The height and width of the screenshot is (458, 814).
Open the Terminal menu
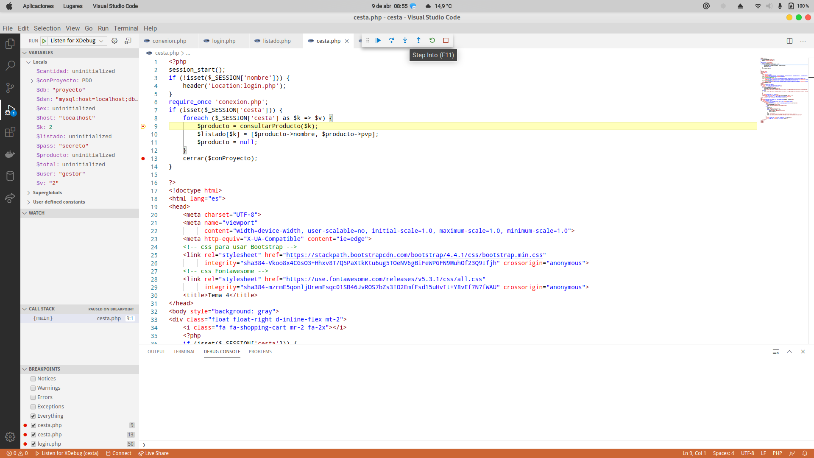[x=126, y=28]
